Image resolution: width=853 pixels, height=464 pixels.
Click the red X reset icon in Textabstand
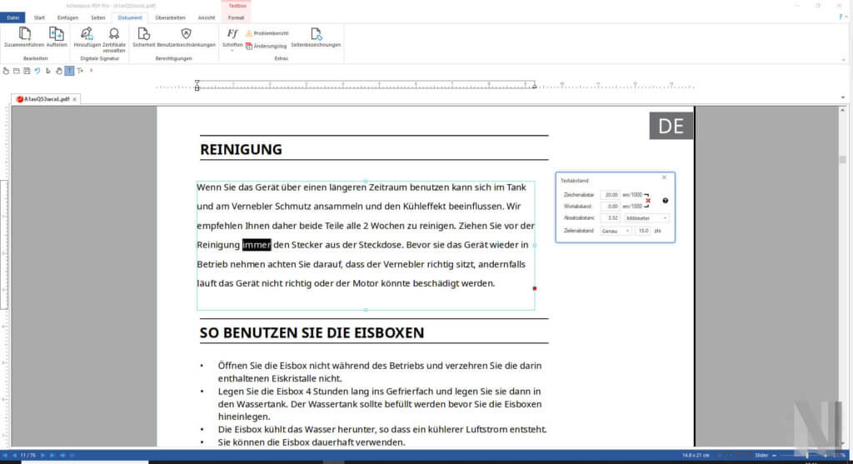(648, 201)
